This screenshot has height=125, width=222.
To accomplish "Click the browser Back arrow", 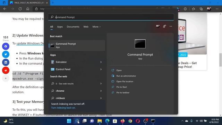I will 5,9.
